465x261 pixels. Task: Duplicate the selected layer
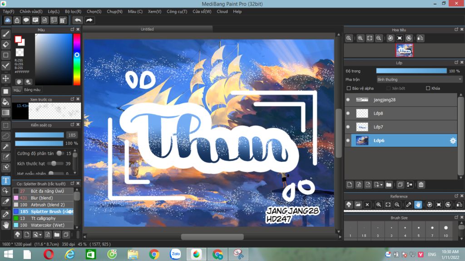click(x=400, y=185)
